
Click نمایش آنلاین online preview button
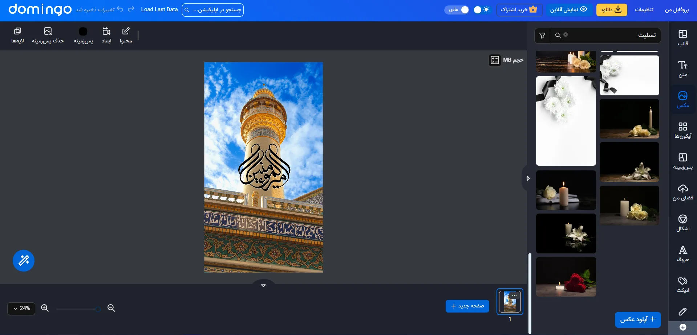[569, 10]
